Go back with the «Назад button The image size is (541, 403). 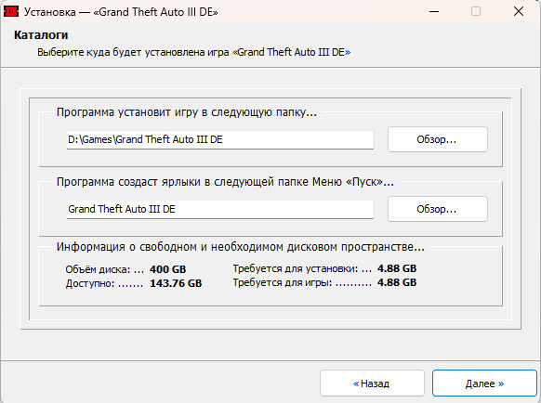coord(372,383)
